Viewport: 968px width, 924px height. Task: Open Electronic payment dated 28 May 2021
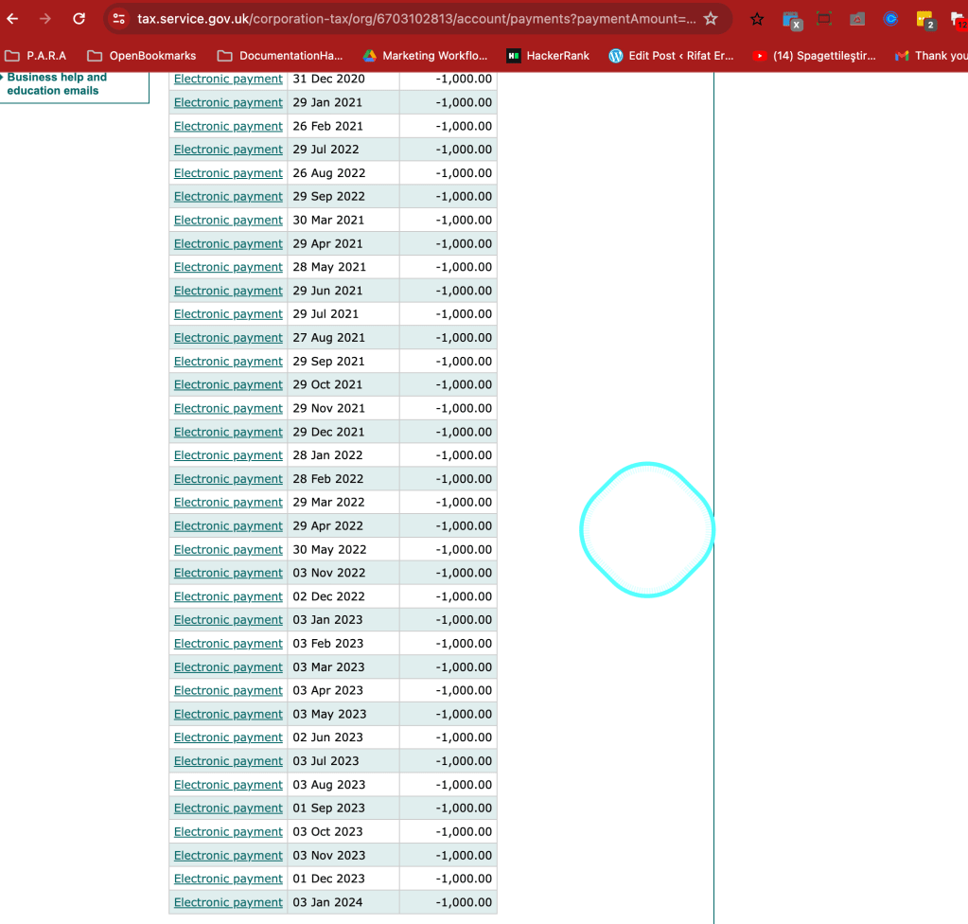coord(228,267)
